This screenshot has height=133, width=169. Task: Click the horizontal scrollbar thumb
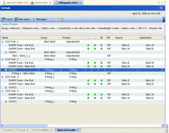pyautogui.click(x=26, y=125)
